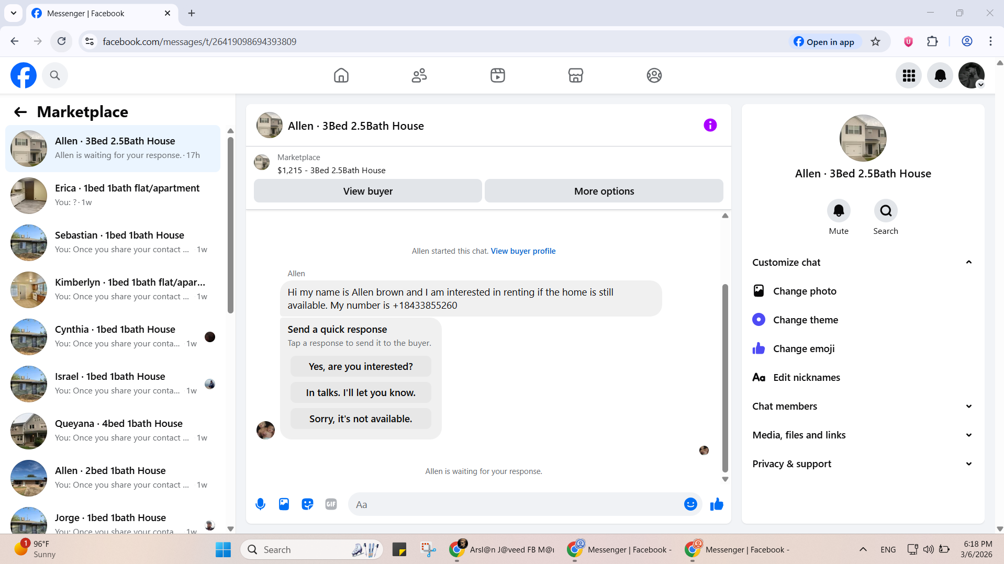
Task: Open Queyana 4bed 1bath House chat
Action: pos(113,431)
